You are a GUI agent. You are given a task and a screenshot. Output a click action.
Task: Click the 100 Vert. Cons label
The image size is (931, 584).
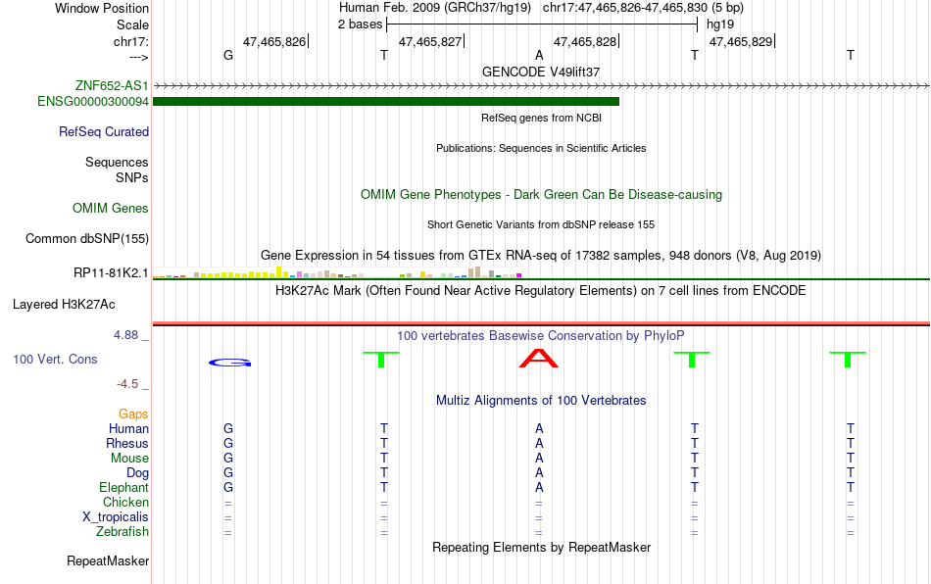[55, 359]
